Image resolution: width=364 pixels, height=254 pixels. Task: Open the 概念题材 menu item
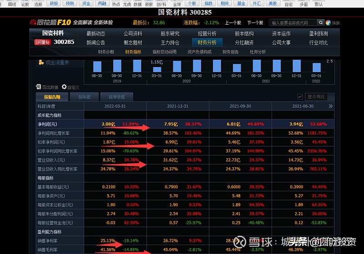pyautogui.click(x=133, y=43)
